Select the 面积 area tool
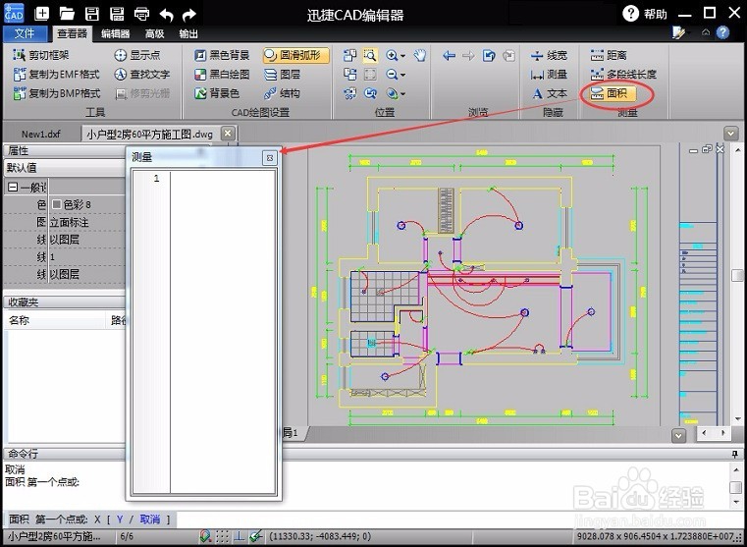Screen dimensions: 747x547 tap(612, 93)
